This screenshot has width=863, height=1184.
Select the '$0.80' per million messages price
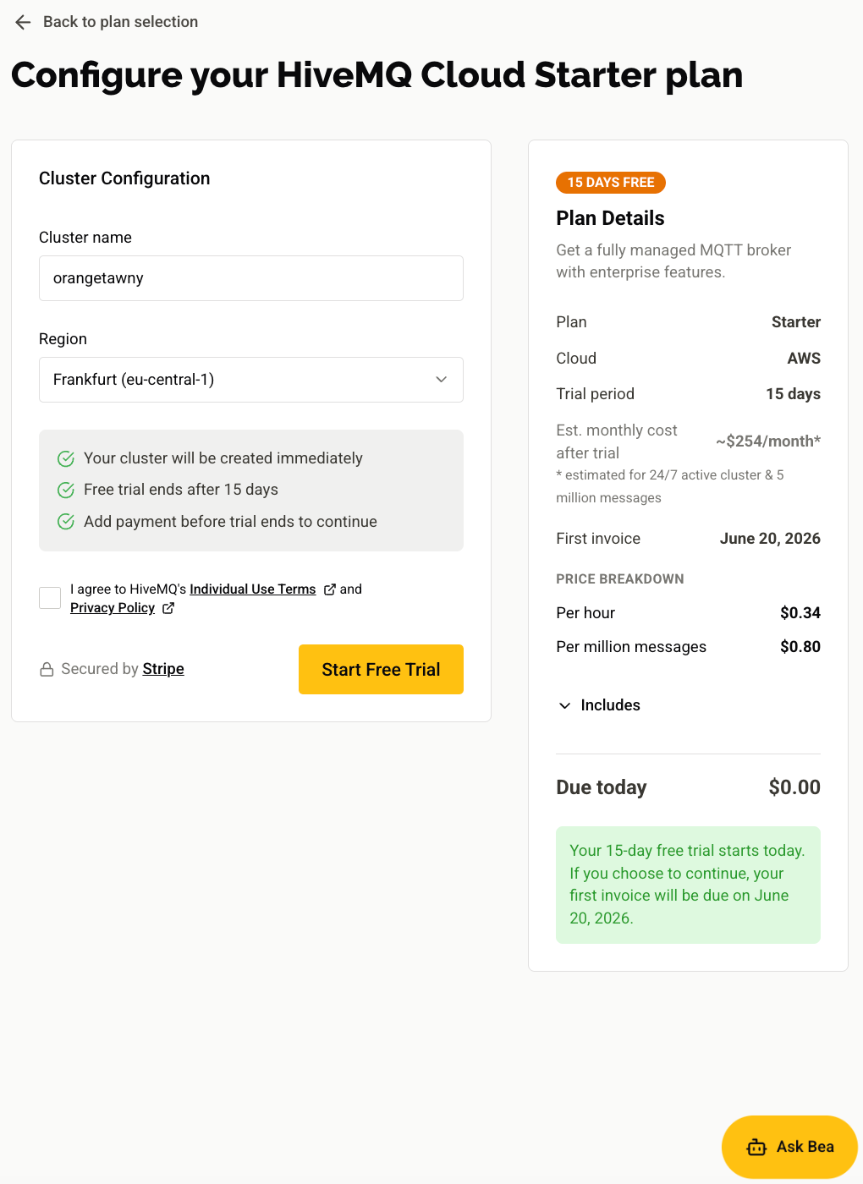point(800,647)
